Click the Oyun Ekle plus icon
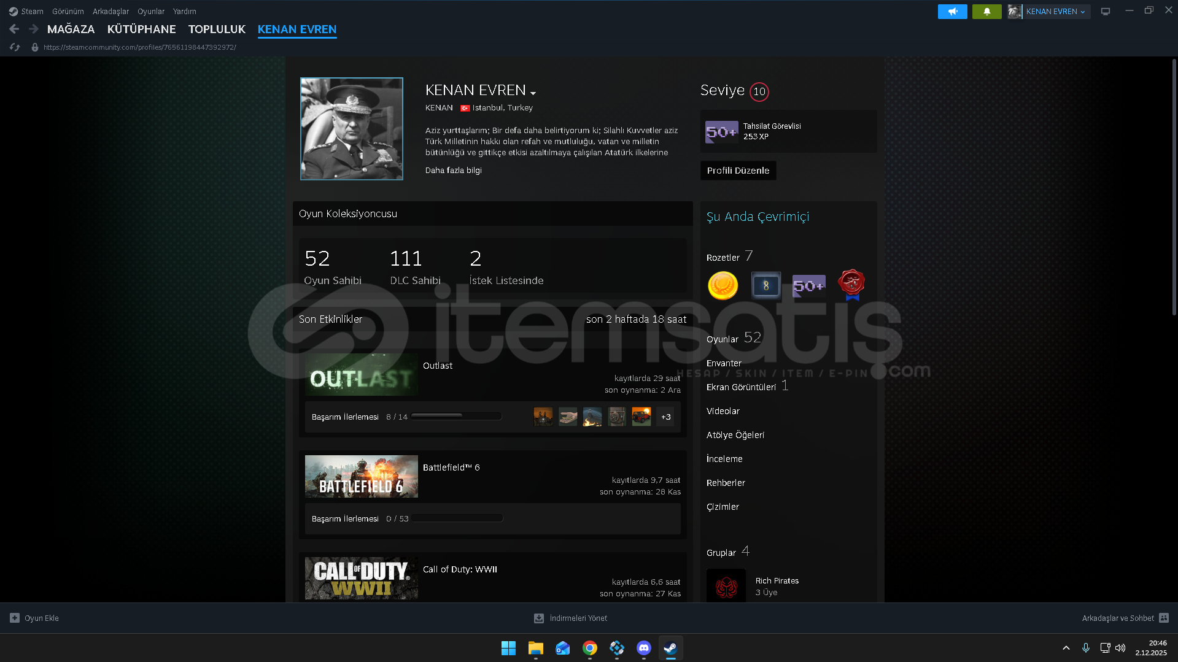 click(x=15, y=618)
